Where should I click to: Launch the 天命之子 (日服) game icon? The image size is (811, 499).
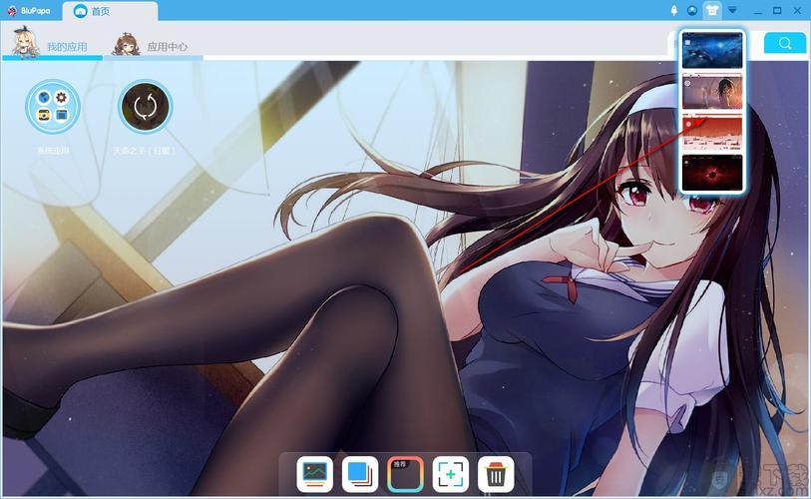click(x=145, y=107)
